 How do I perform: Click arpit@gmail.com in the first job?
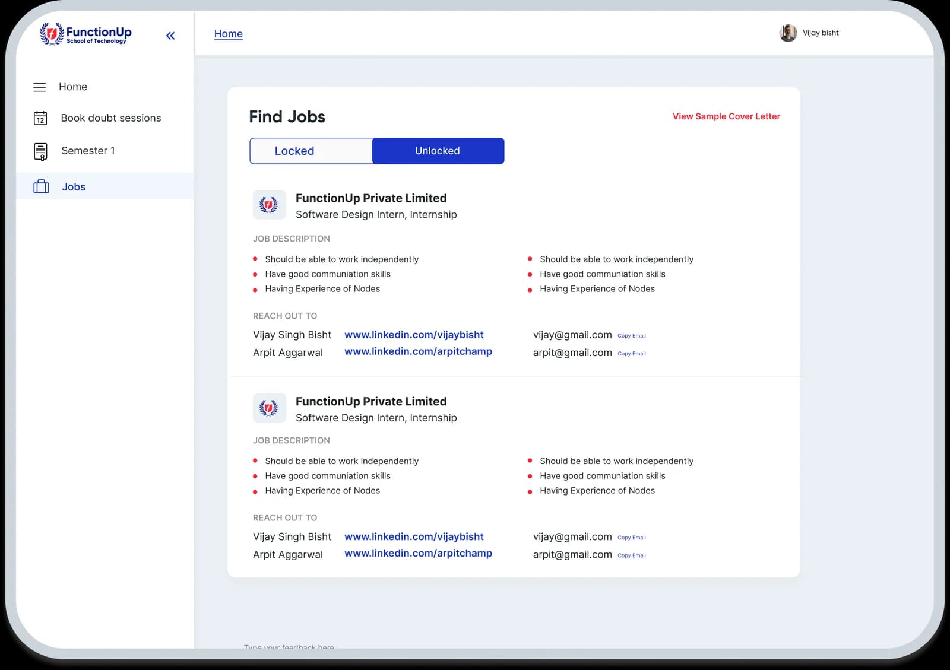click(x=572, y=353)
